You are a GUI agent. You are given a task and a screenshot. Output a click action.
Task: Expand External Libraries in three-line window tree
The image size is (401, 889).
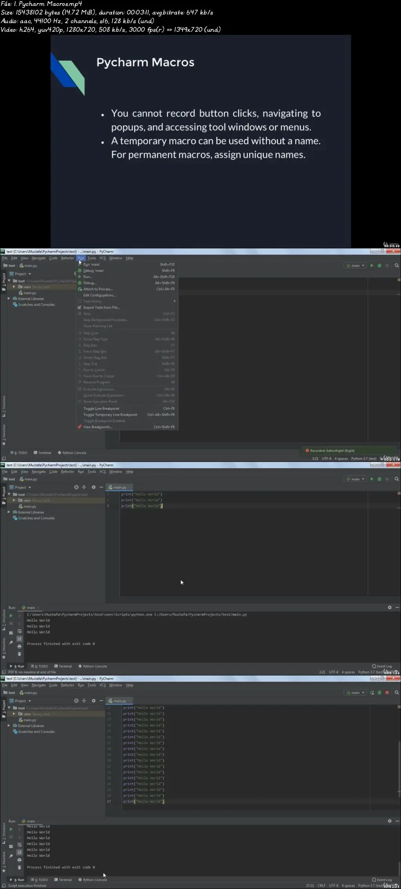(9, 512)
